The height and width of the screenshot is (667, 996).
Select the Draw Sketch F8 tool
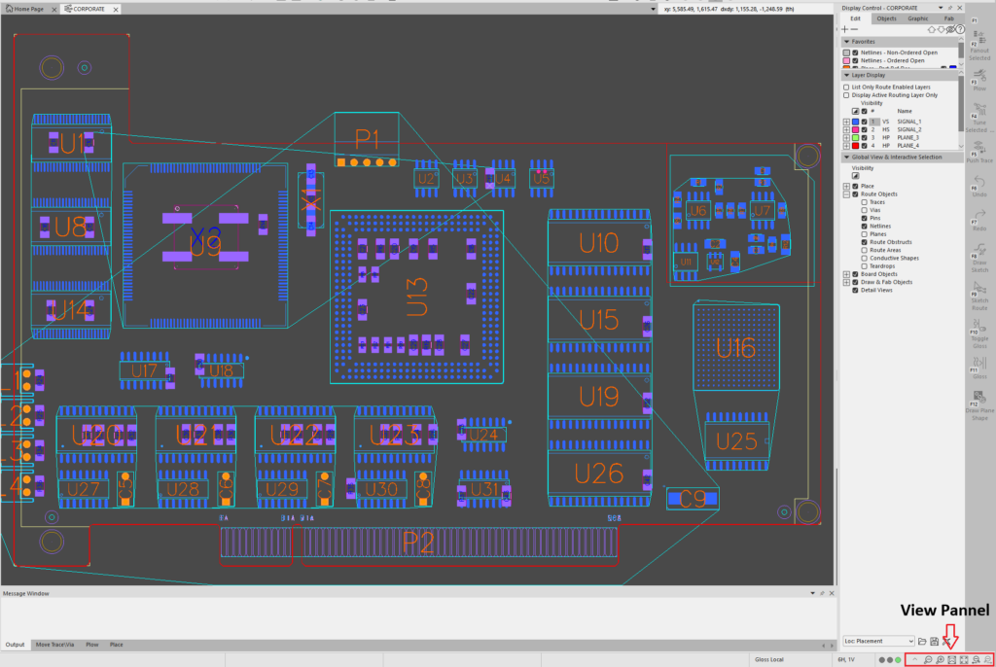979,258
